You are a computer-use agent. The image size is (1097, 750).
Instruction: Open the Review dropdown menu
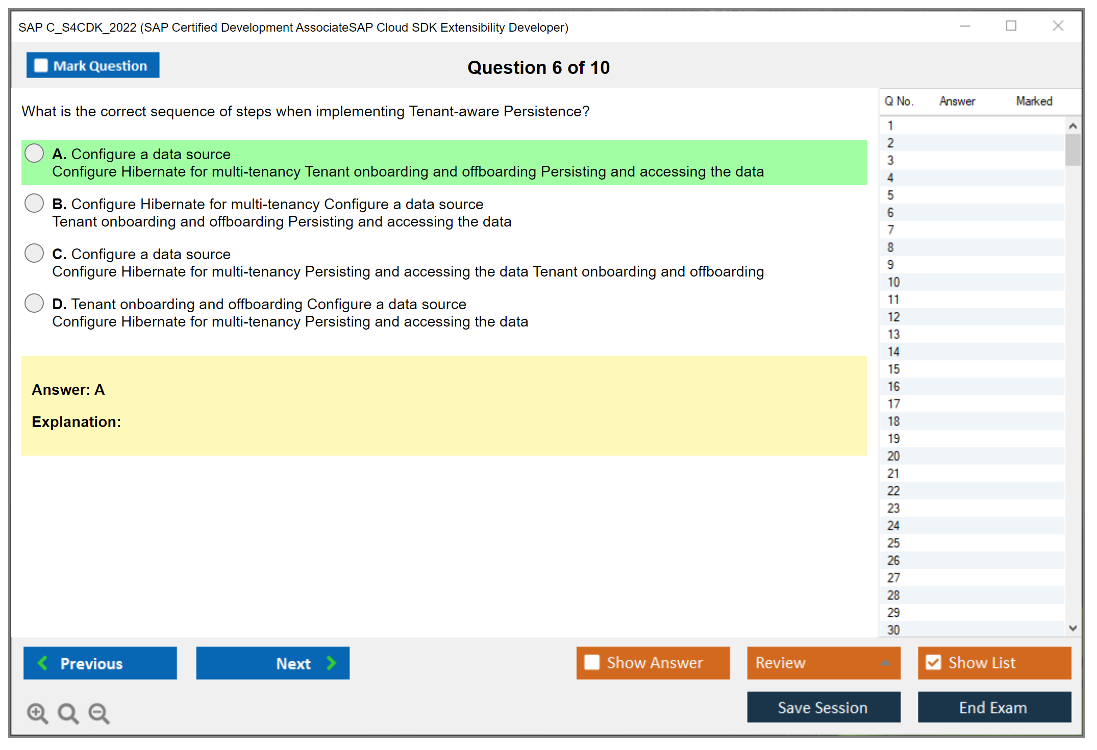(x=823, y=662)
